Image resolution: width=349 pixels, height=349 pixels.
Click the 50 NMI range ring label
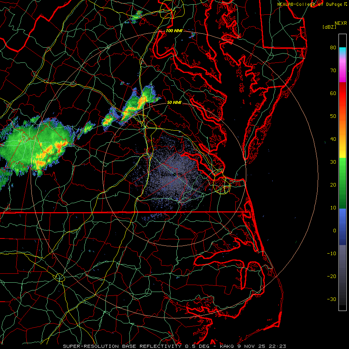pyautogui.click(x=174, y=102)
